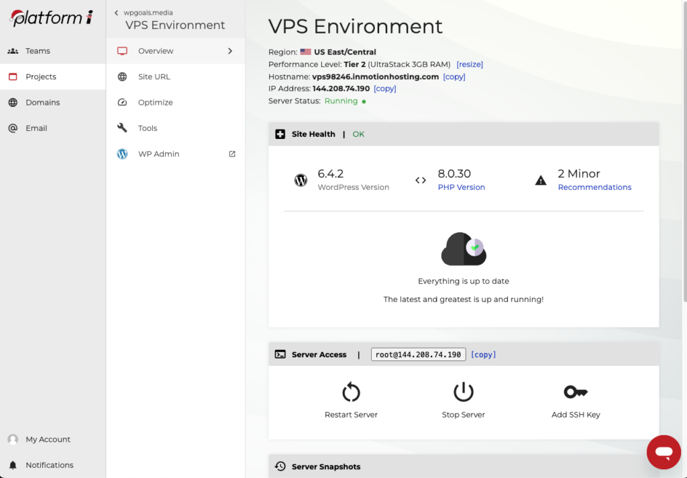Copy the hostname via copy link

click(454, 77)
